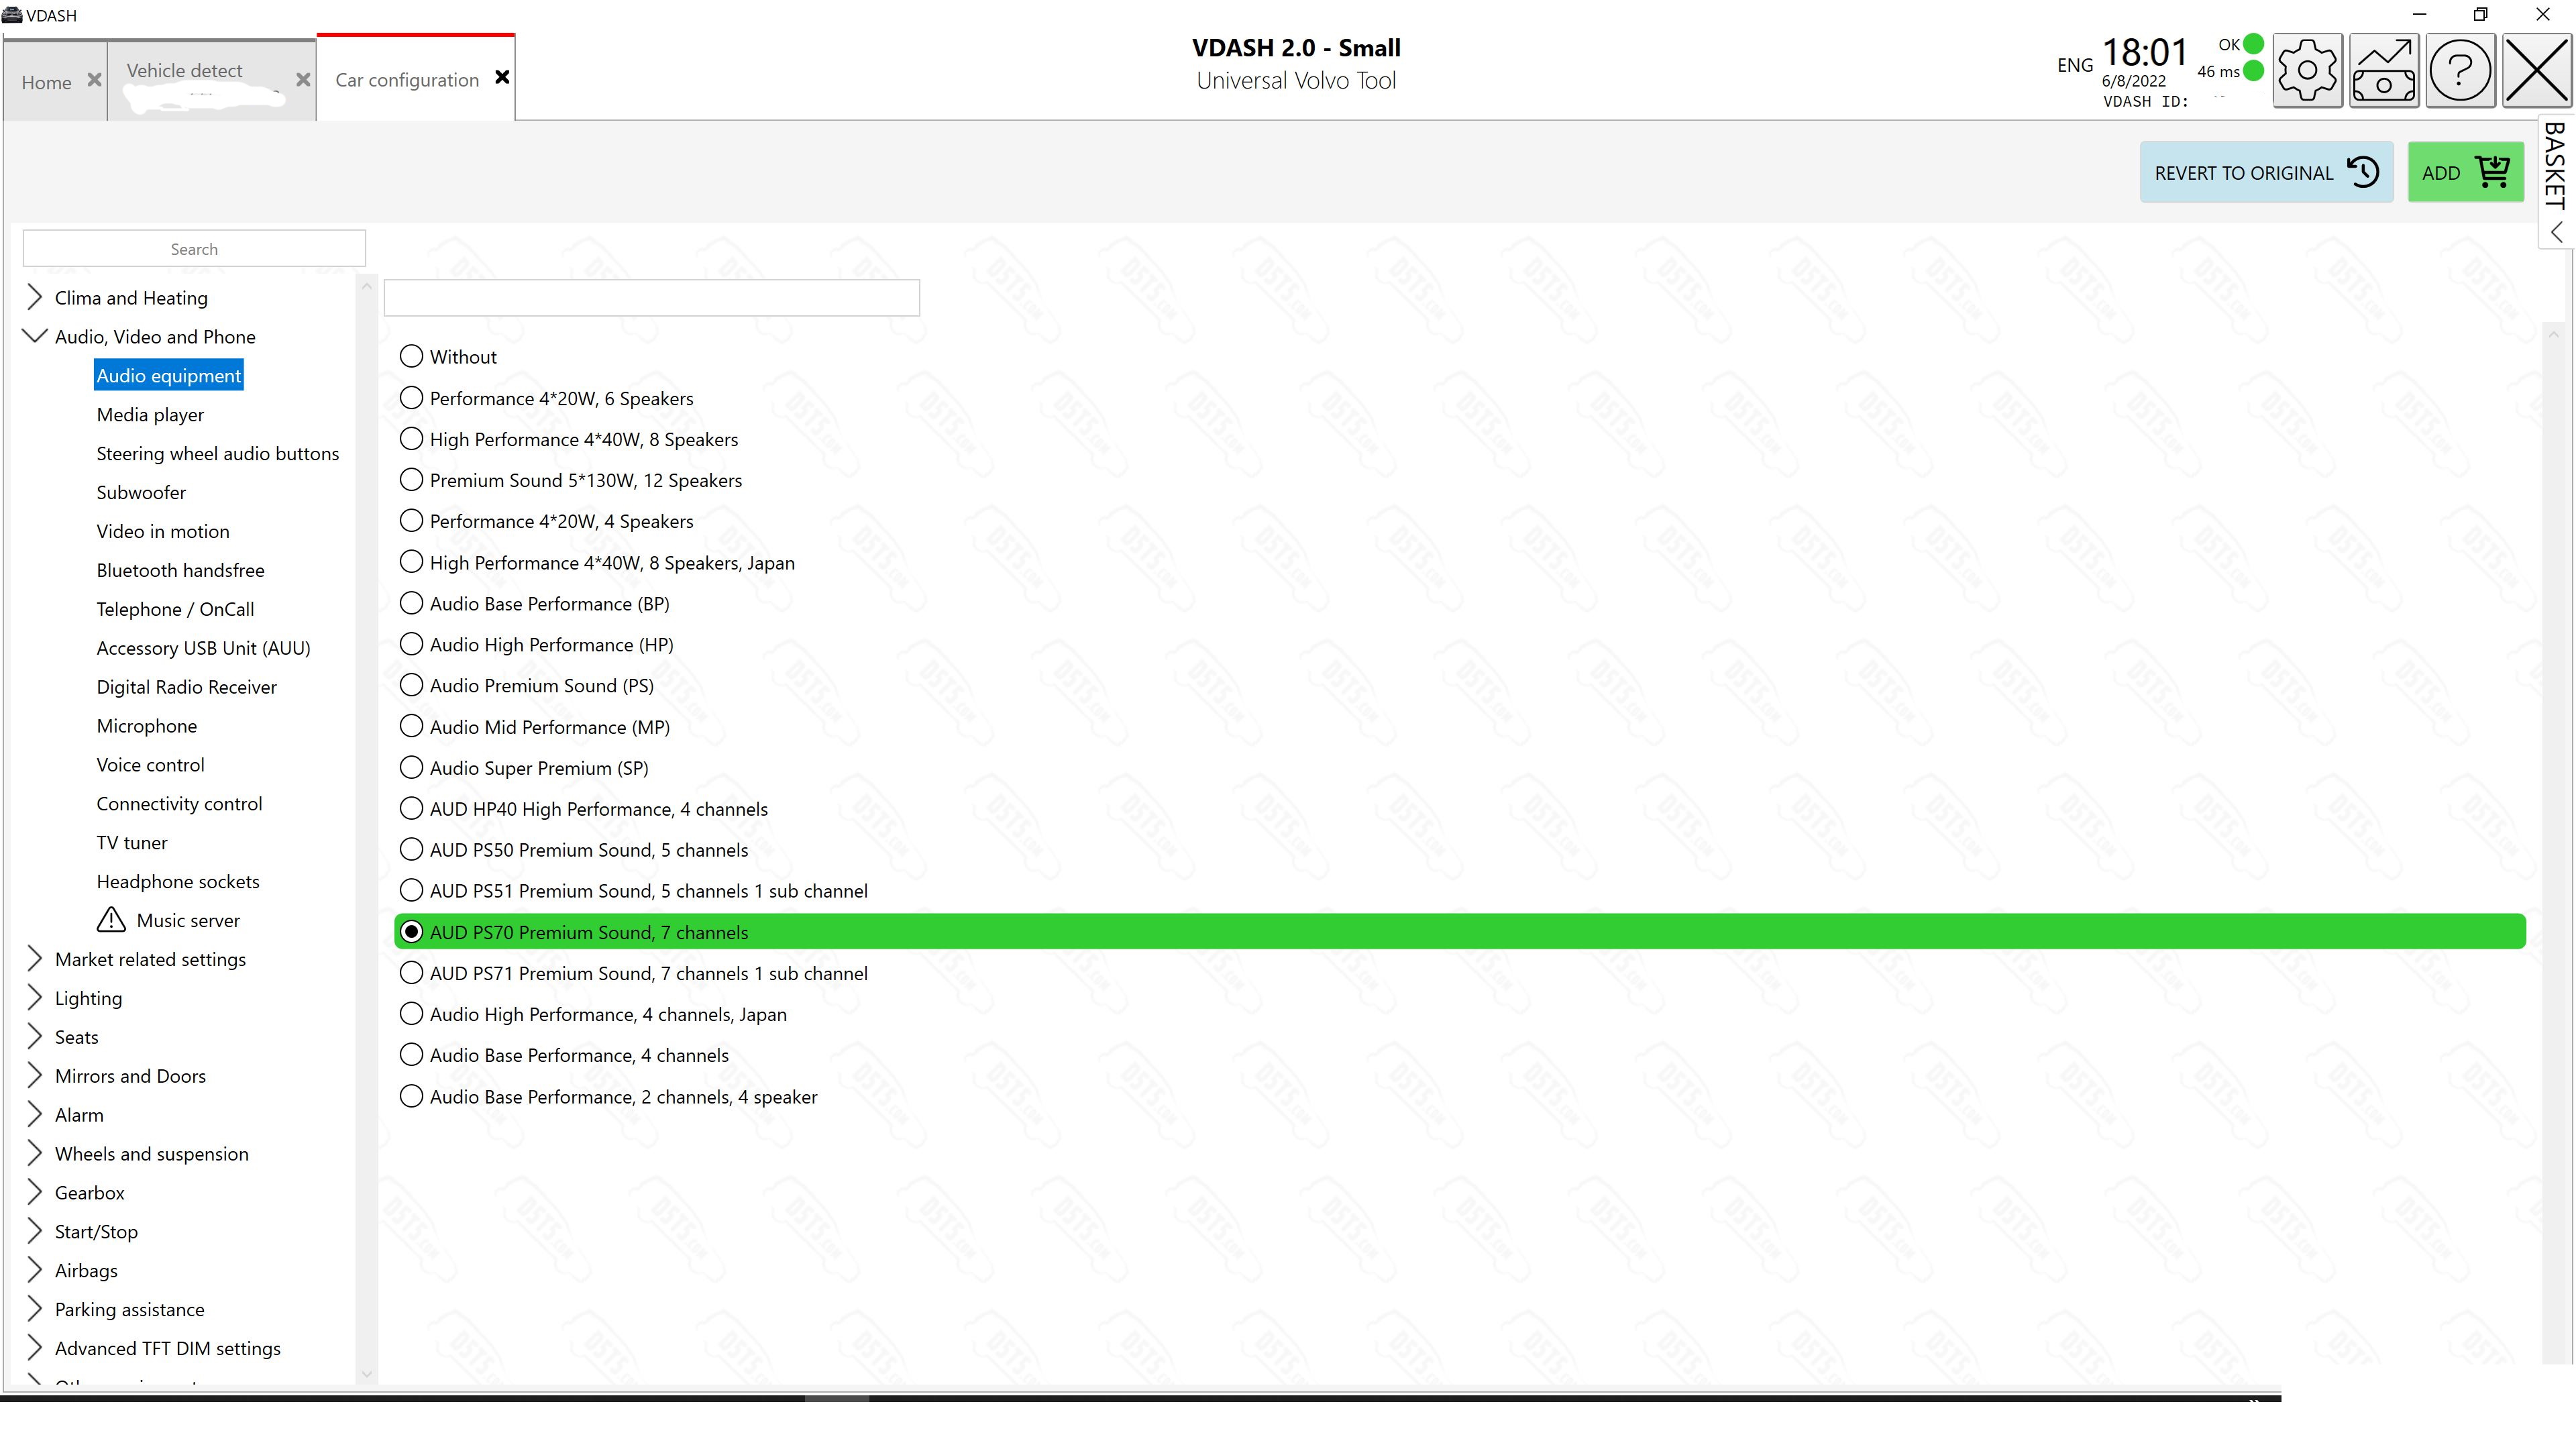Choose AUD PS71 Premium Sound option
Viewport: 2576px width, 1449px height.
(411, 973)
